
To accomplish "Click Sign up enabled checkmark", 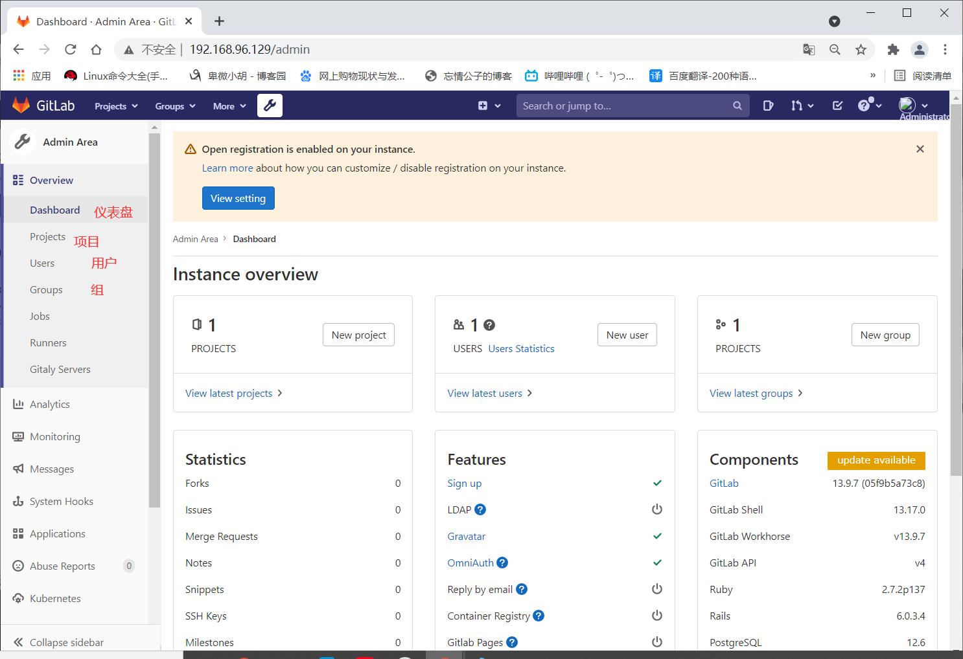I will pyautogui.click(x=657, y=483).
